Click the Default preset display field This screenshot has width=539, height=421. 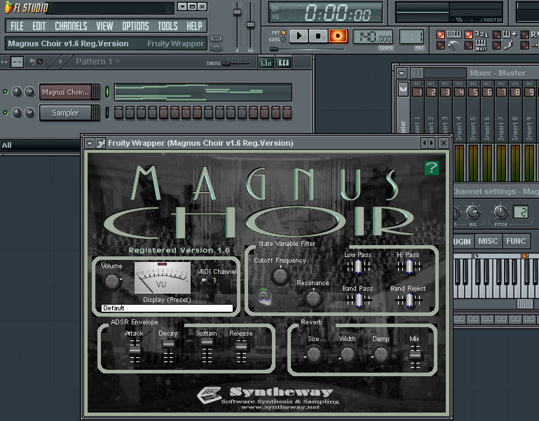tap(168, 308)
